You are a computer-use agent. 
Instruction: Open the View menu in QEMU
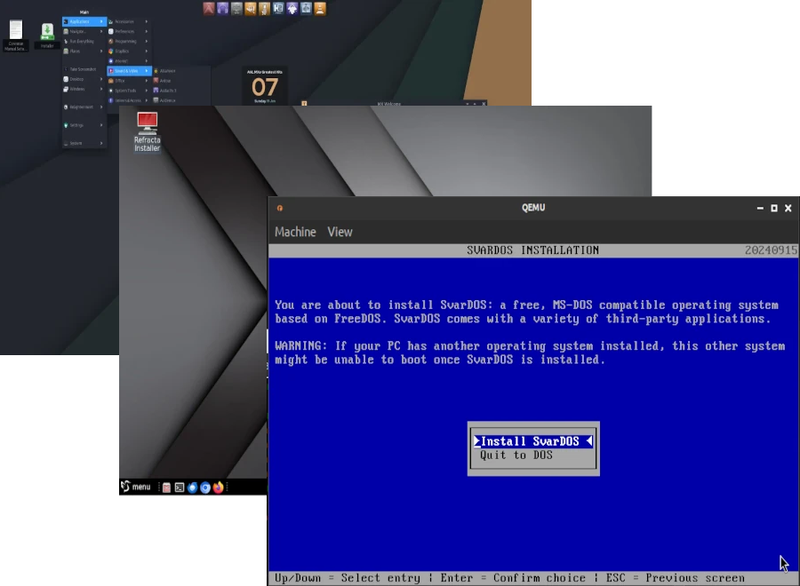340,232
